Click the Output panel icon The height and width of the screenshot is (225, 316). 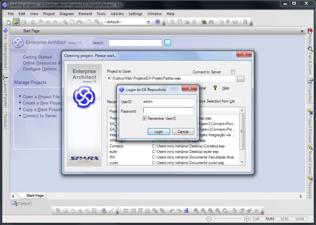point(15,203)
